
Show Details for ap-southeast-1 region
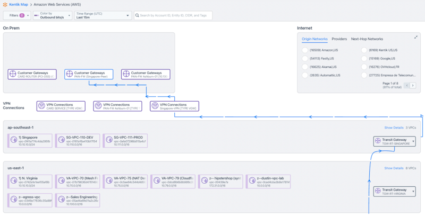[394, 128]
